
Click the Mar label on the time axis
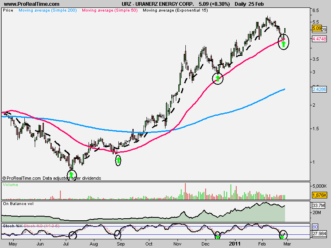click(x=287, y=244)
